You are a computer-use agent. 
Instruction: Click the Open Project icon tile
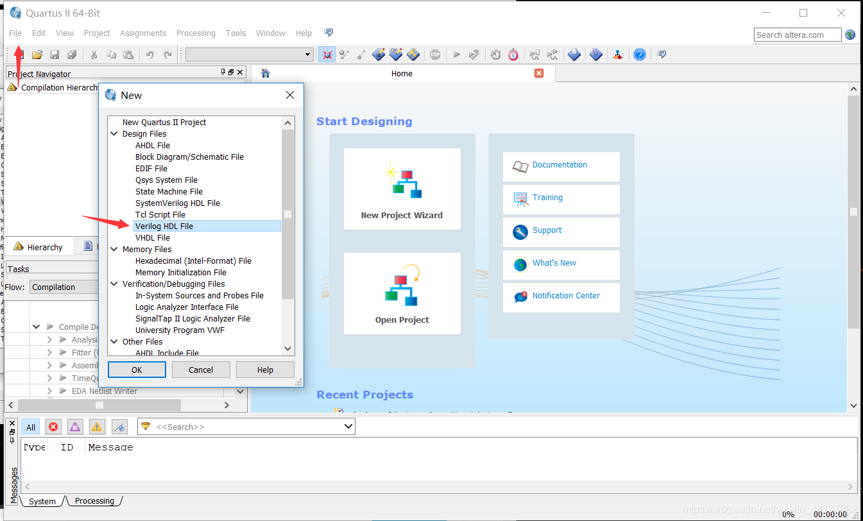[x=402, y=286]
